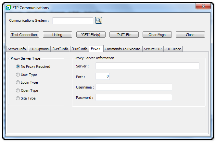Select User Type proxy radio button
This screenshot has width=216, height=142.
pos(18,75)
